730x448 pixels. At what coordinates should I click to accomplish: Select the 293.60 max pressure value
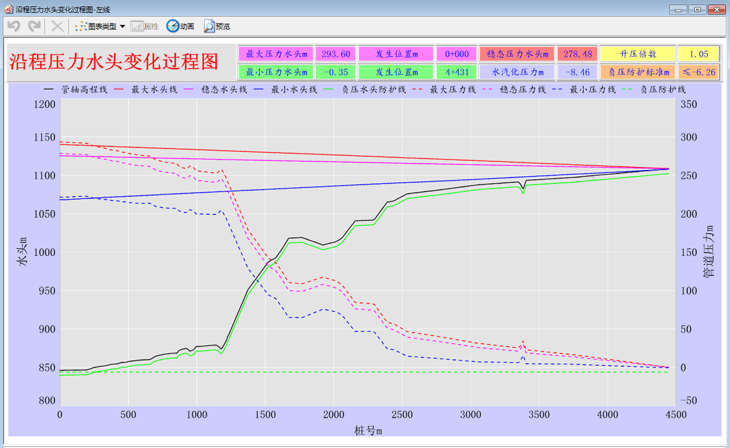[336, 54]
